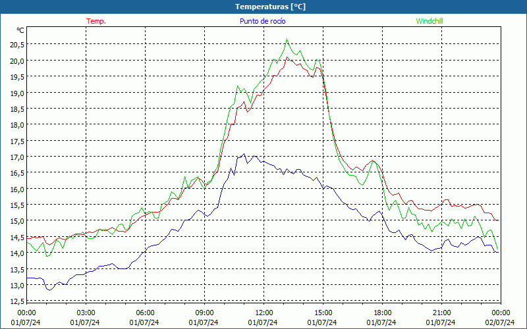The height and width of the screenshot is (329, 527).
Task: Click the 03:00 time axis label
Action: coord(86,313)
